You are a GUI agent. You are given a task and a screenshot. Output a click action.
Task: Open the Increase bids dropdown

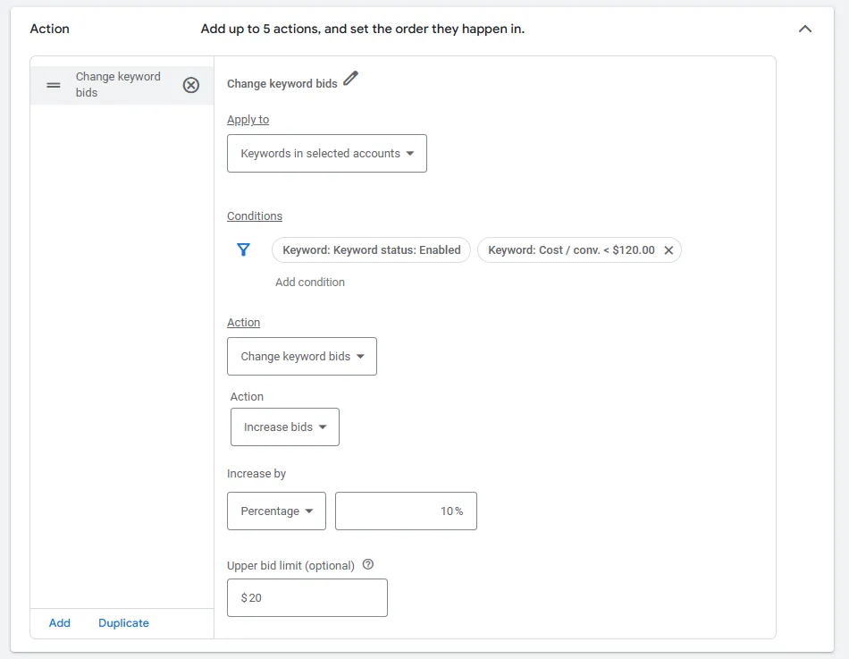click(284, 427)
